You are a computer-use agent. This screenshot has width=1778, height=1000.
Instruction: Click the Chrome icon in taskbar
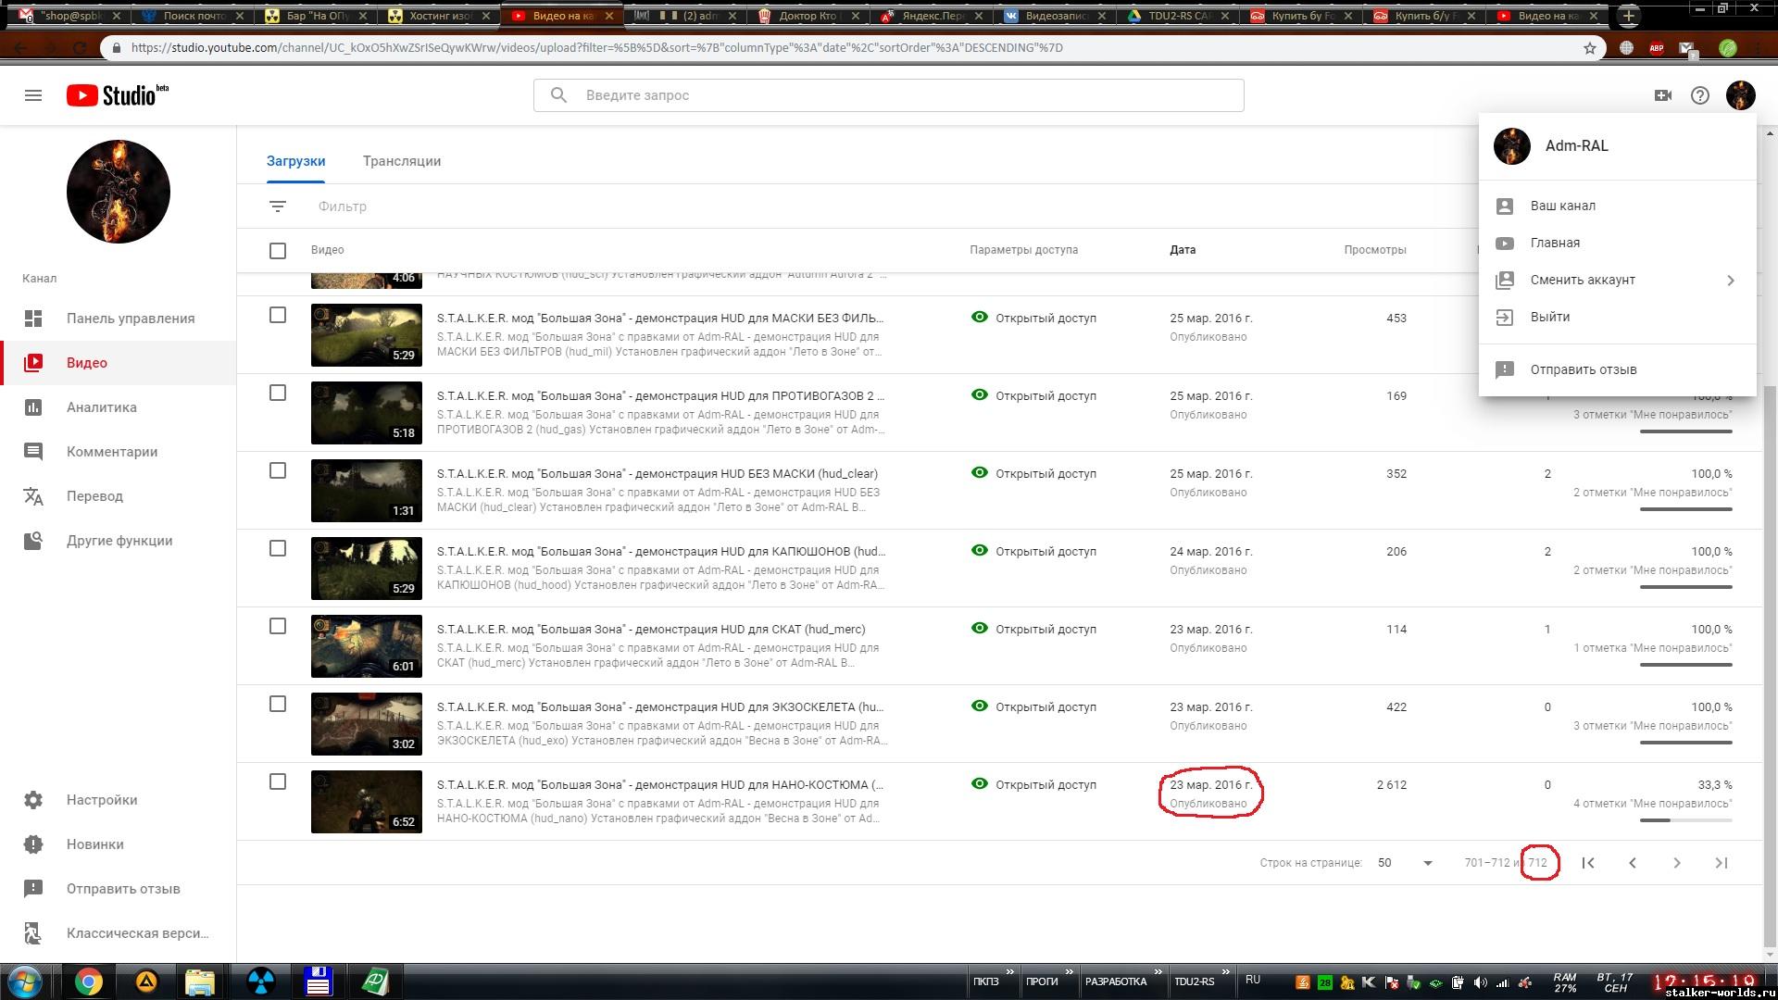89,981
